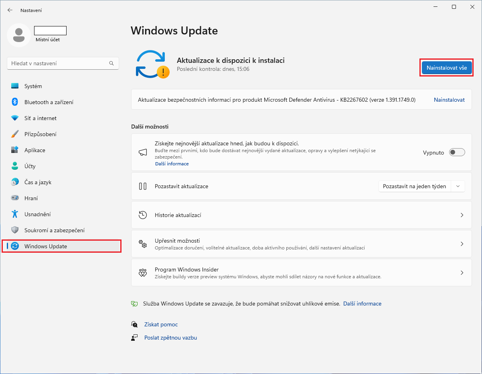Click the Získat pomoc help icon
482x374 pixels.
point(135,324)
